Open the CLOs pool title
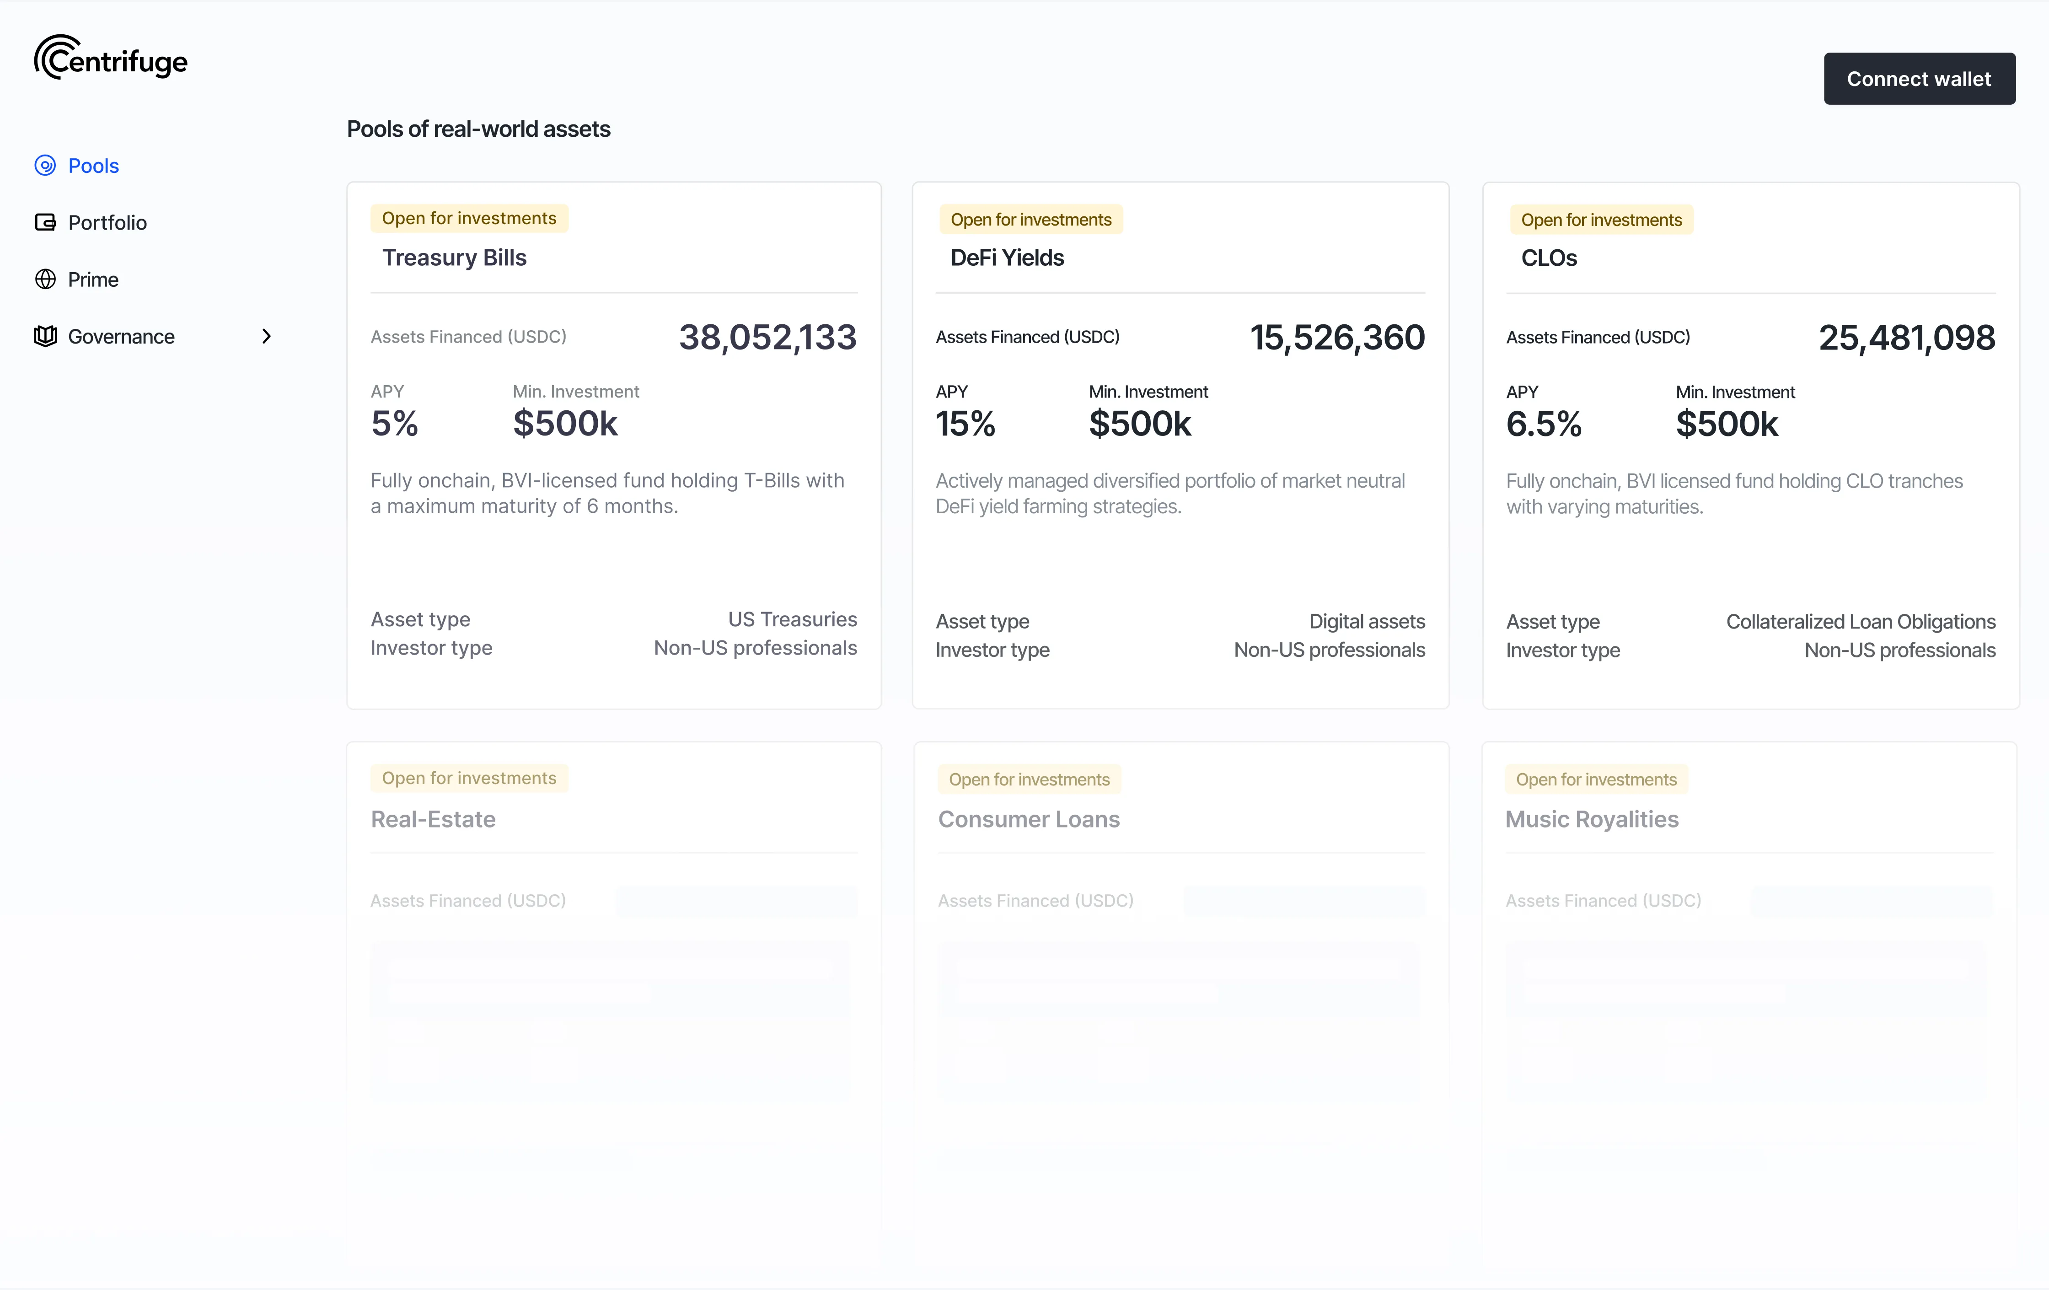Viewport: 2049px width, 1290px height. point(1549,258)
